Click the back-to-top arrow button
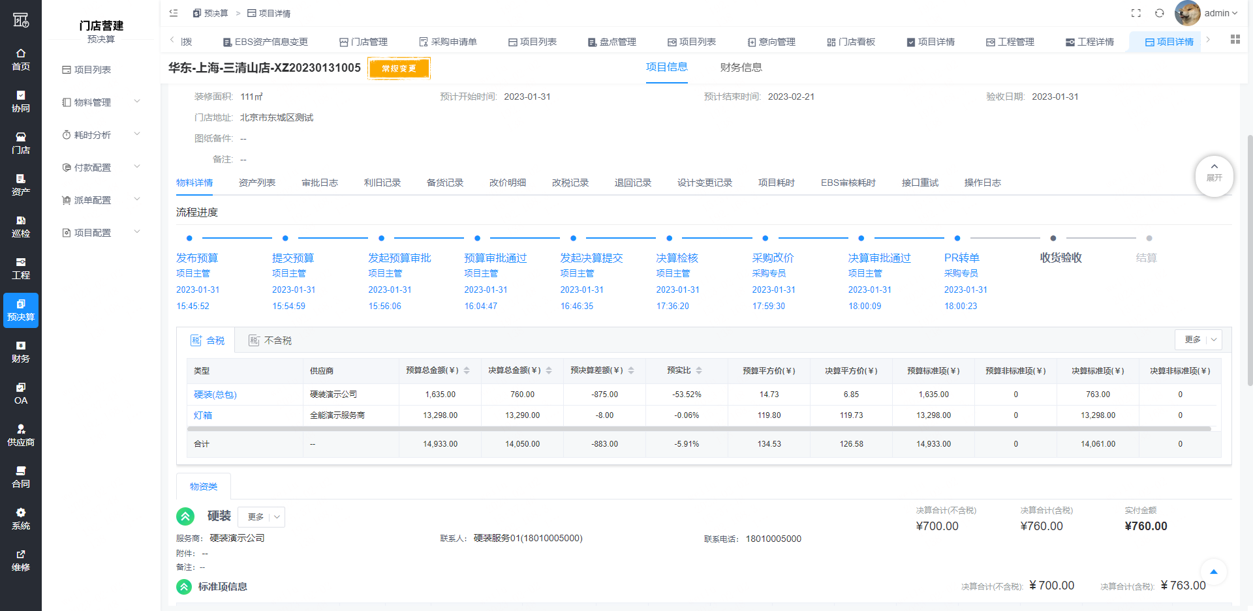The width and height of the screenshot is (1253, 611). [x=1213, y=572]
